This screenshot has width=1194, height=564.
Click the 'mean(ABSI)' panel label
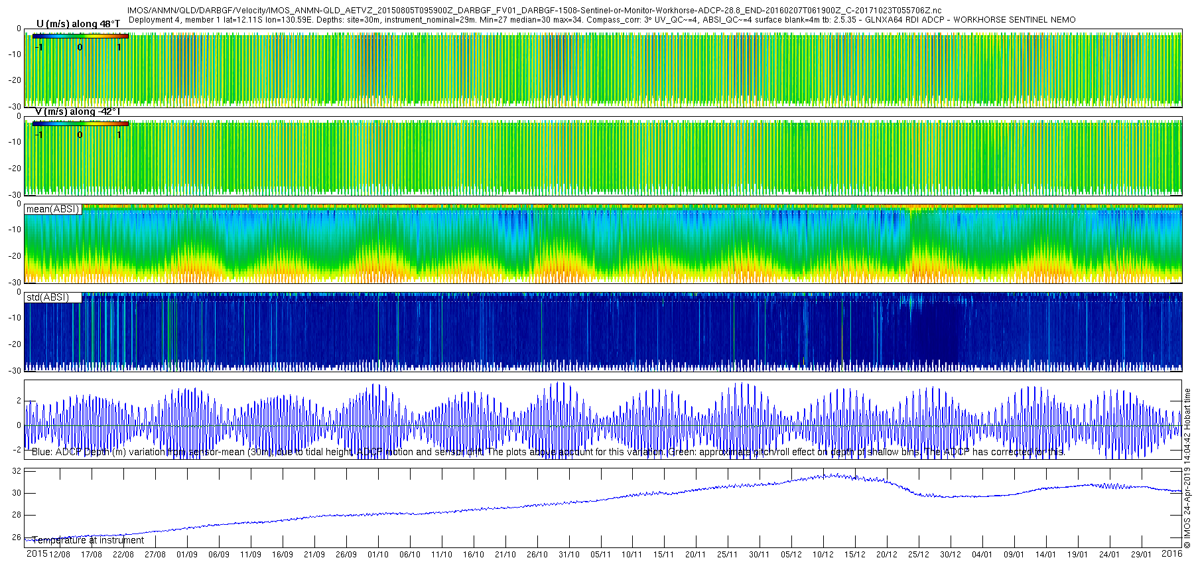(x=53, y=209)
